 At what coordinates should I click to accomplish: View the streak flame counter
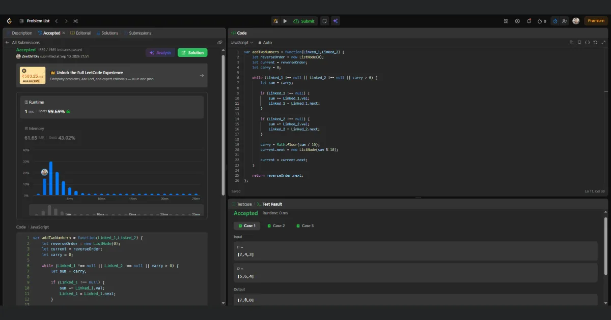(x=542, y=21)
